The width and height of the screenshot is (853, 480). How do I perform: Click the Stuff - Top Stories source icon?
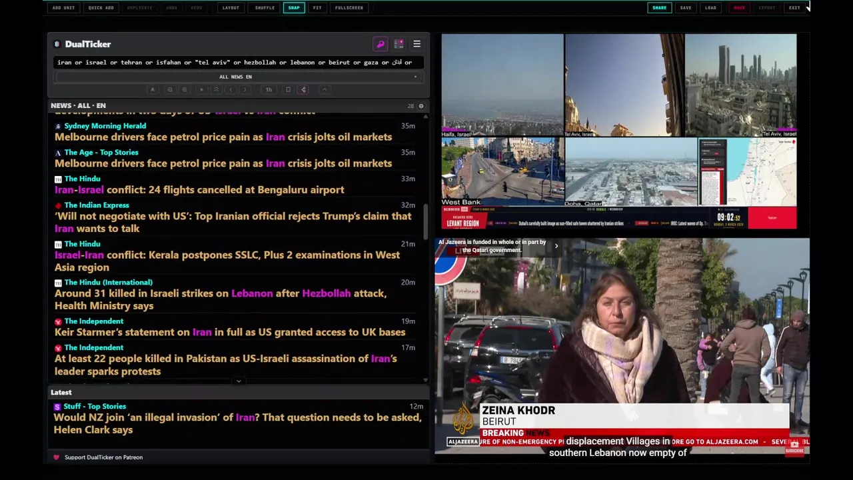(x=57, y=407)
